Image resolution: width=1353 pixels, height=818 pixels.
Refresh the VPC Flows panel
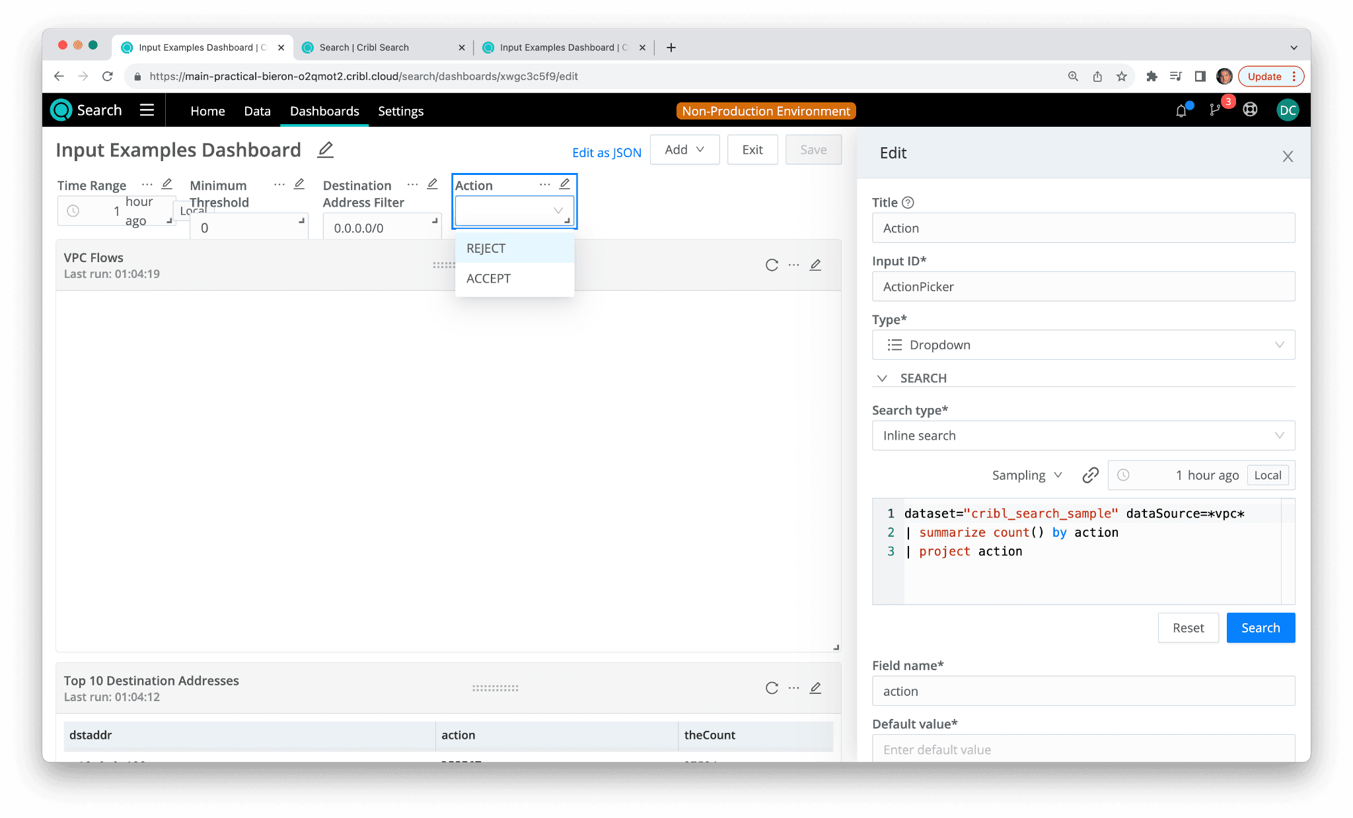click(x=772, y=265)
